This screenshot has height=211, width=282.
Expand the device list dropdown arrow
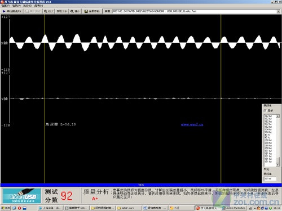pos(278,11)
